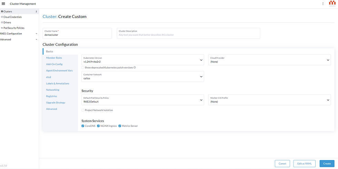Open the Worker CIS Profile dropdown
338x169 pixels.
pyautogui.click(x=269, y=100)
